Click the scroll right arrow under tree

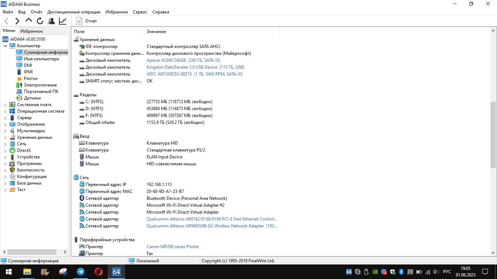65,252
